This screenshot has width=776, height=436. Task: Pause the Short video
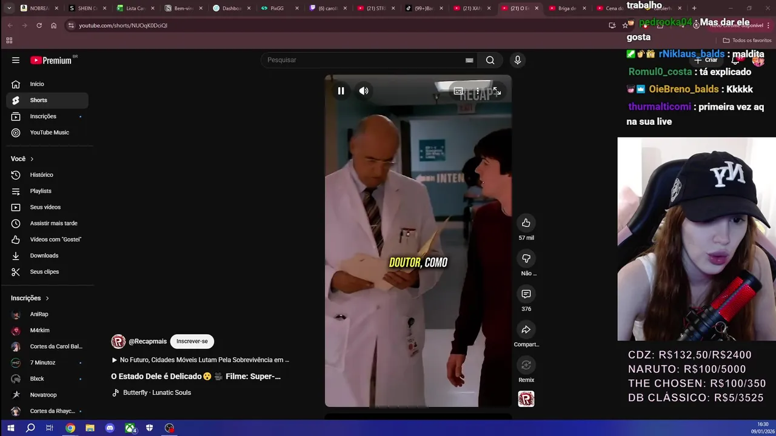(341, 91)
